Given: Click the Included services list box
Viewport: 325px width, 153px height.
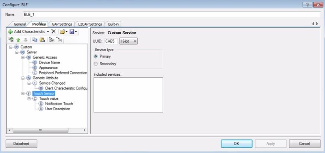Looking at the screenshot, I should click(x=128, y=95).
